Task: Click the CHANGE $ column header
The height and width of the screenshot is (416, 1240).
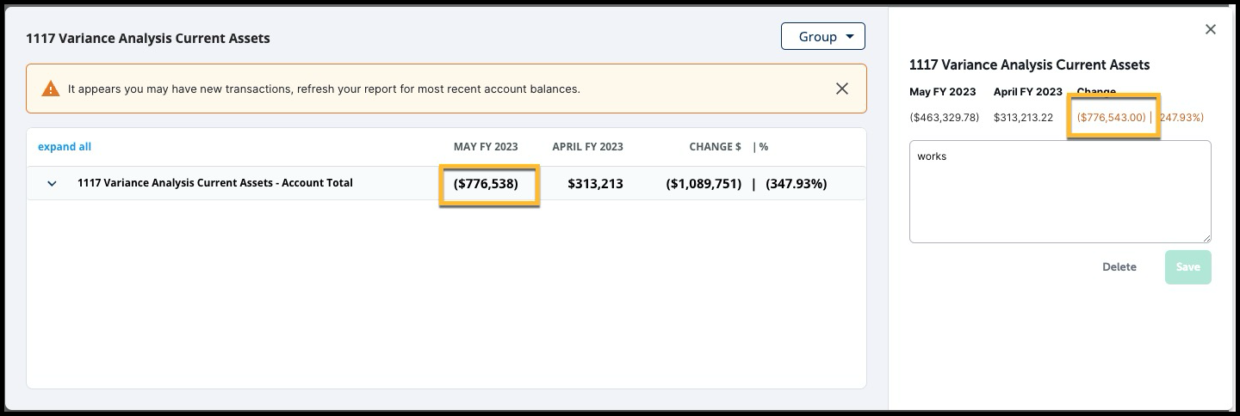Action: (x=715, y=147)
